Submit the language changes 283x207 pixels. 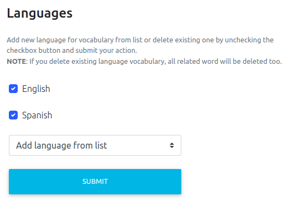(95, 182)
